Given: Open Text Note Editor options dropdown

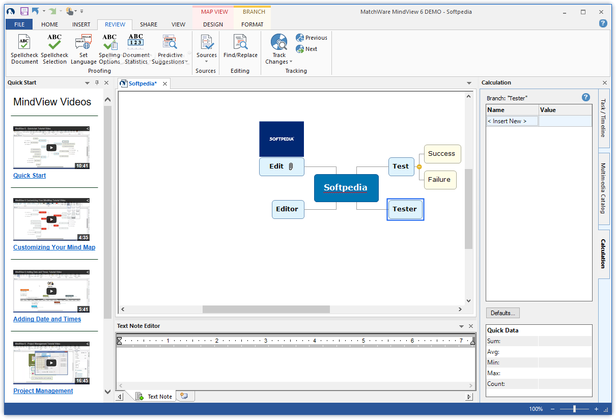Looking at the screenshot, I should point(461,326).
